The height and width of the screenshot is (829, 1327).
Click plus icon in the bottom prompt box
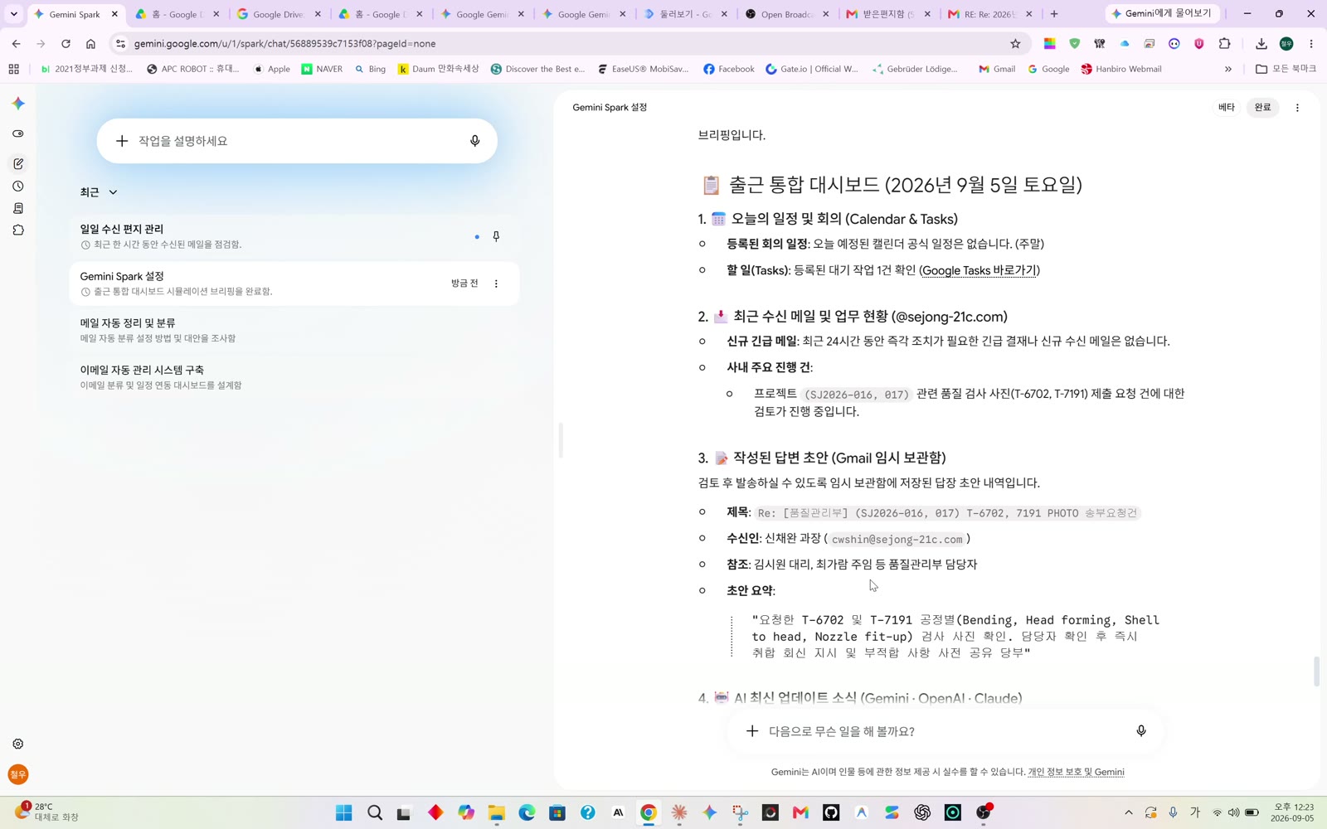point(752,731)
